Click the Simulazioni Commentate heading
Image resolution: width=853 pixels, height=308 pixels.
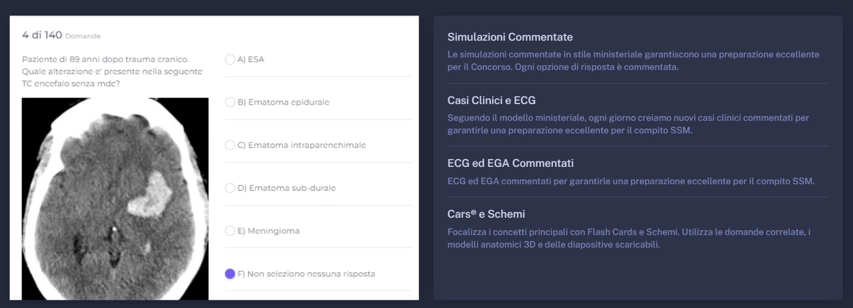pos(510,37)
